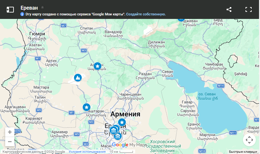Image resolution: width=260 pixels, height=154 pixels.
Task: Select the front museum marker in Ереван
Action: pyautogui.click(x=113, y=131)
